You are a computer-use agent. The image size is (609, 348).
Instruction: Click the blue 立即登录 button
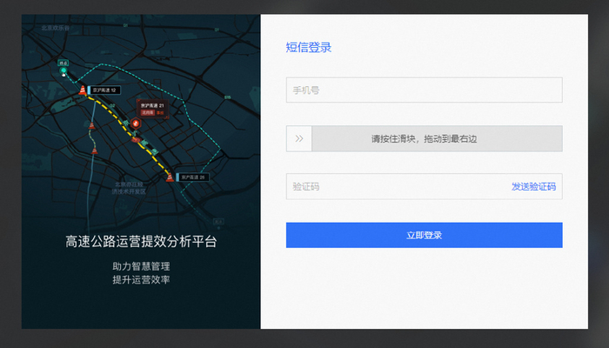pos(425,235)
